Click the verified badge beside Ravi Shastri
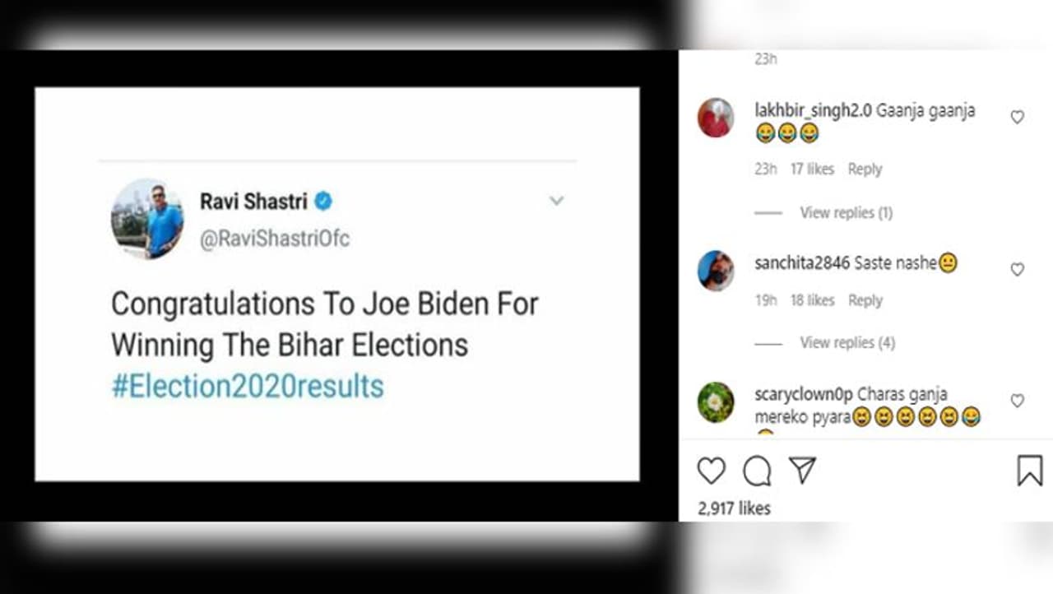Screen dimensions: 1053x594 point(323,201)
